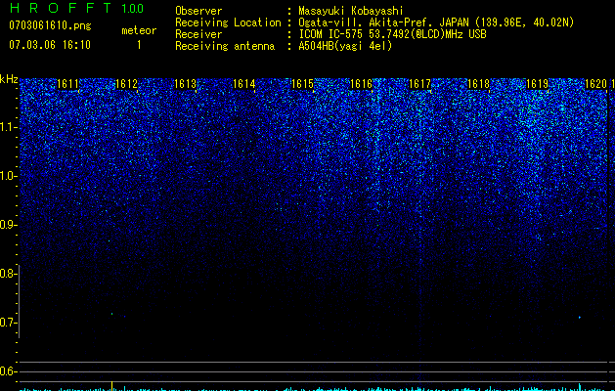The image size is (615, 391).
Task: Click the 1613 time marker
Action: (x=185, y=84)
